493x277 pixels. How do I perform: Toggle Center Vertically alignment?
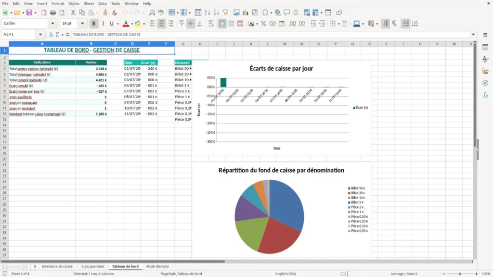tap(191, 24)
